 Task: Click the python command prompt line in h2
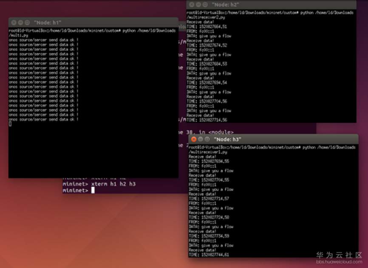coord(270,13)
